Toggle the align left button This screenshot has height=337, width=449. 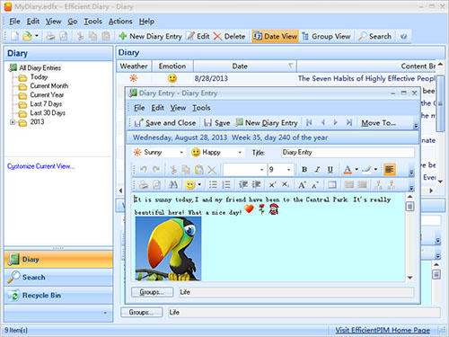click(x=389, y=170)
